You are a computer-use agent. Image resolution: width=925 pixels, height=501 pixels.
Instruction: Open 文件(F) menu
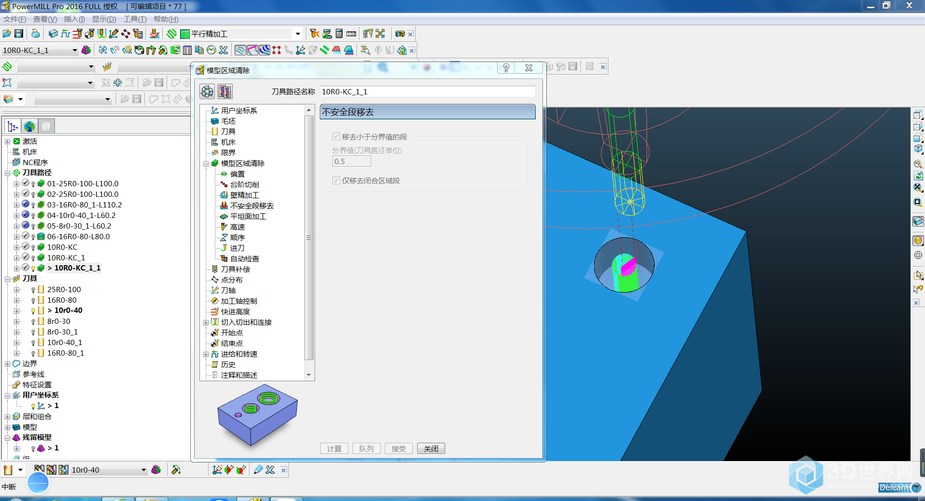coord(14,19)
